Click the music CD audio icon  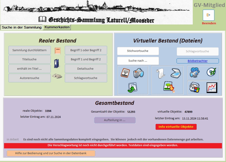tap(211, 72)
